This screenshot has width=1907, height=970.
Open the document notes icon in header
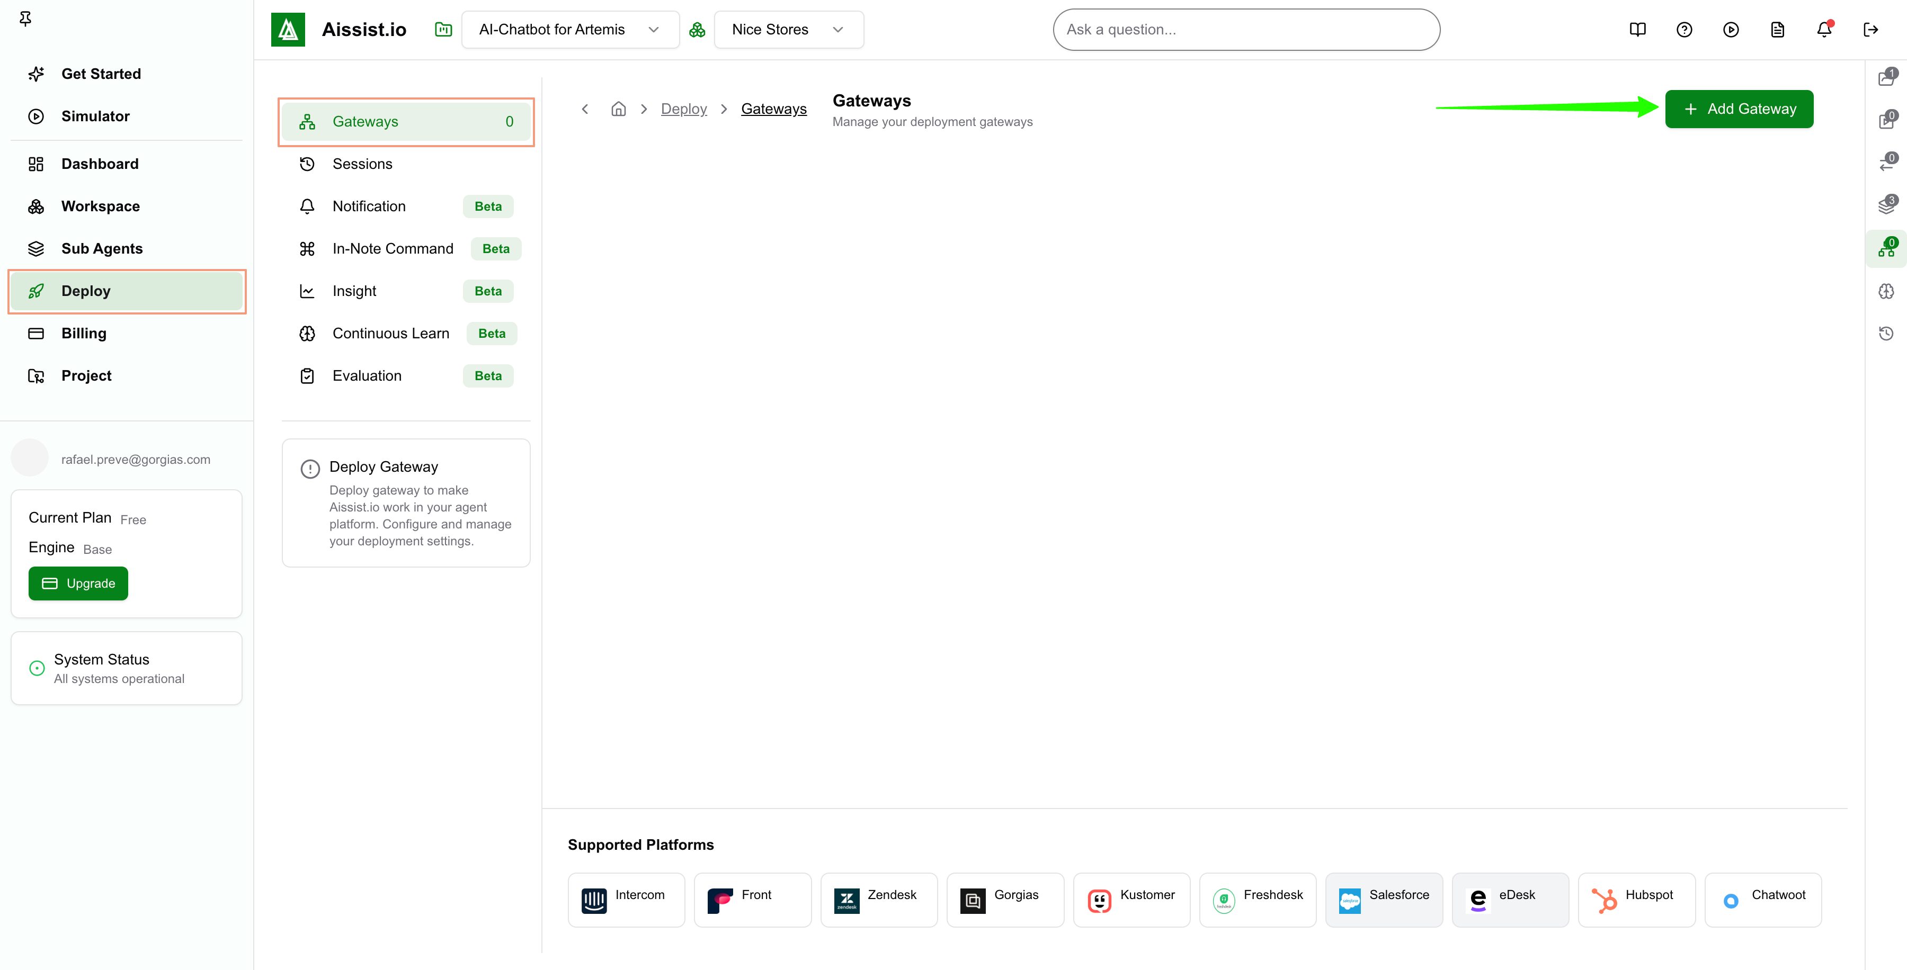coord(1777,30)
